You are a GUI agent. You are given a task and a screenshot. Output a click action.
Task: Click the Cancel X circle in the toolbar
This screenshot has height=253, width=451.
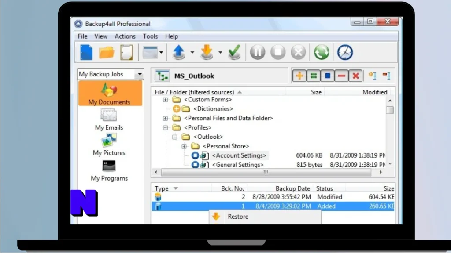298,52
